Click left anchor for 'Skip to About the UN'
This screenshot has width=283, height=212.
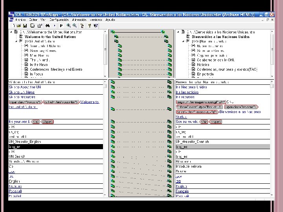click(113, 87)
